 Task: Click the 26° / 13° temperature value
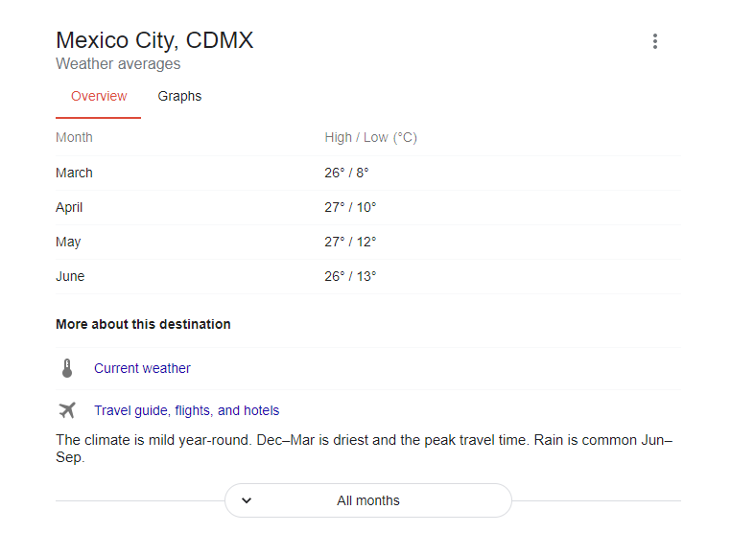pos(350,276)
